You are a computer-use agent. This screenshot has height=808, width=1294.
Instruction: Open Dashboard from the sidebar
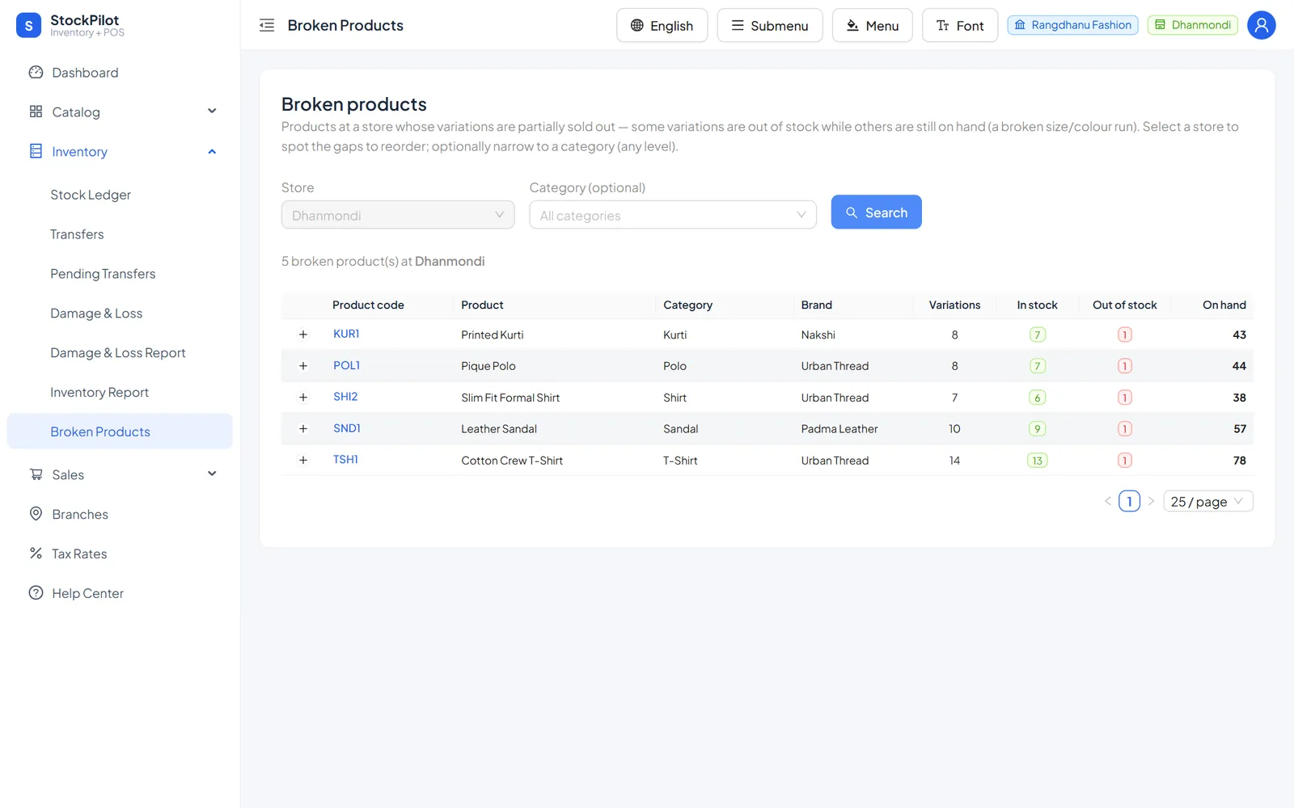coord(120,73)
